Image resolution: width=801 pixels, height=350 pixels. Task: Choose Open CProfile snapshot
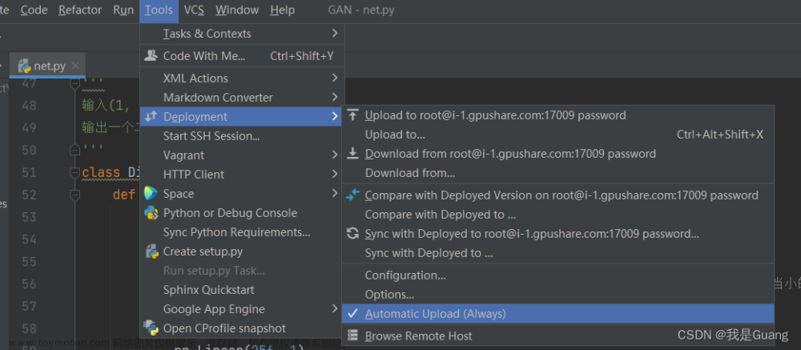tap(242, 328)
